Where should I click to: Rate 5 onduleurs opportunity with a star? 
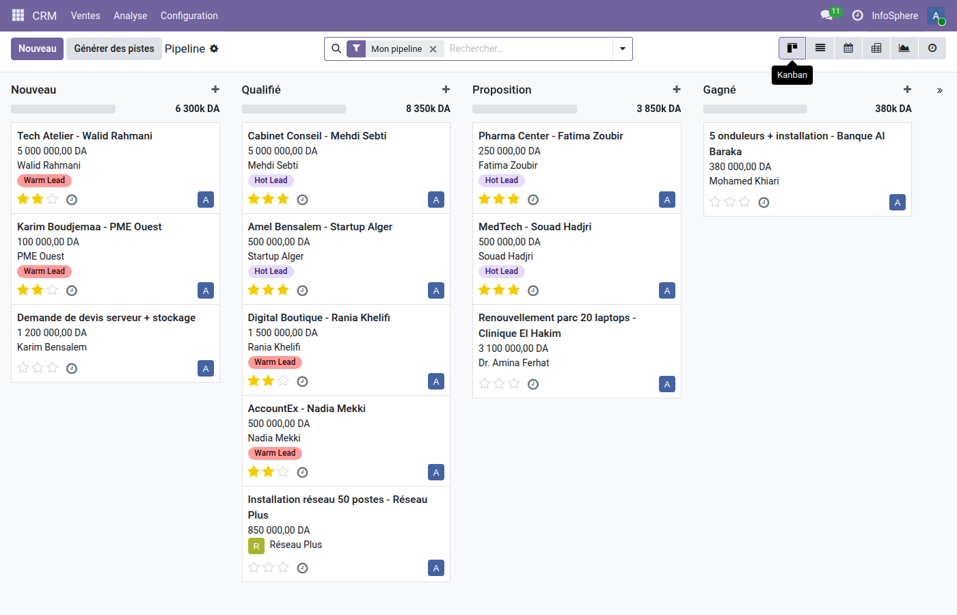(716, 202)
